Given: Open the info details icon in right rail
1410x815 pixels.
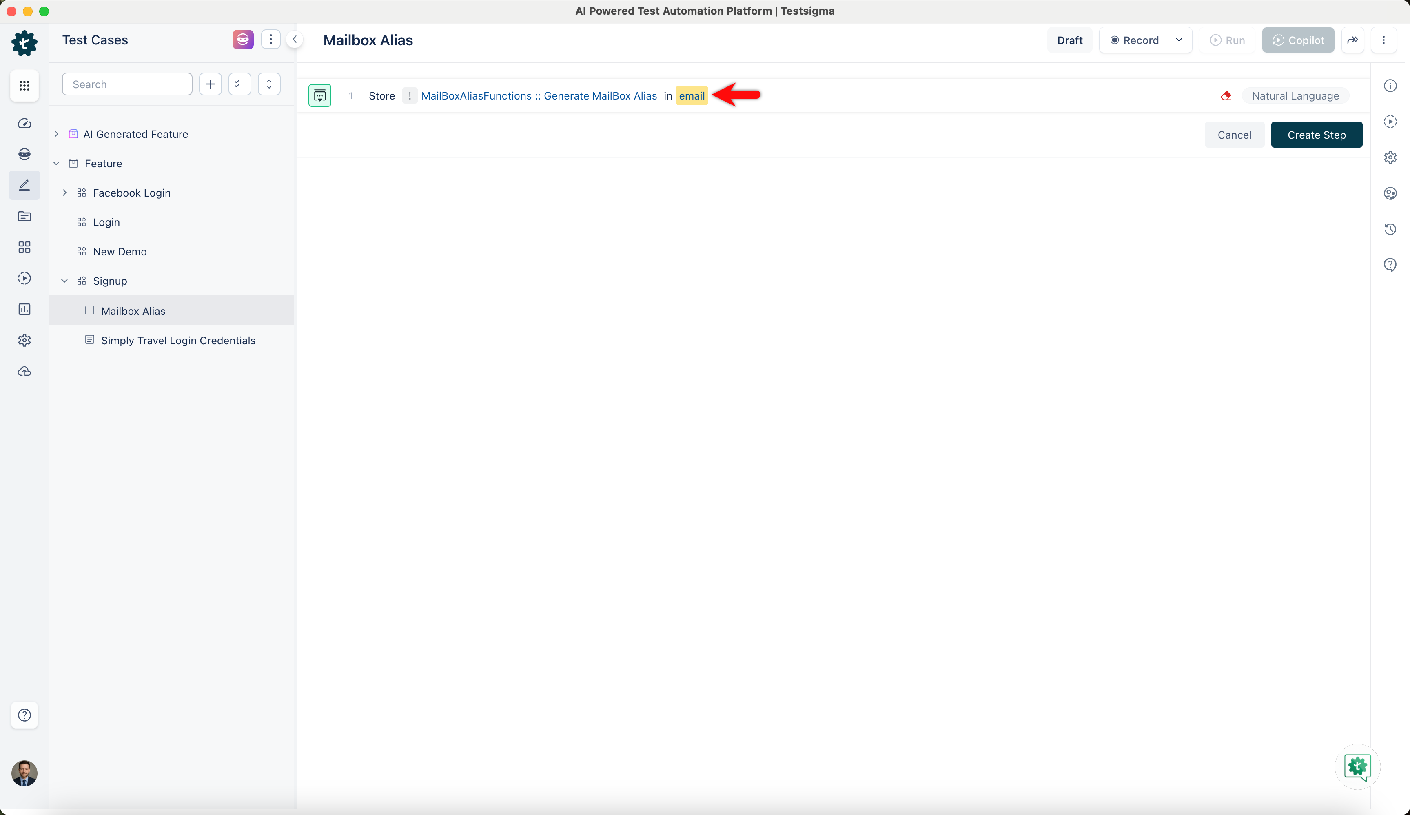Looking at the screenshot, I should click(1390, 86).
